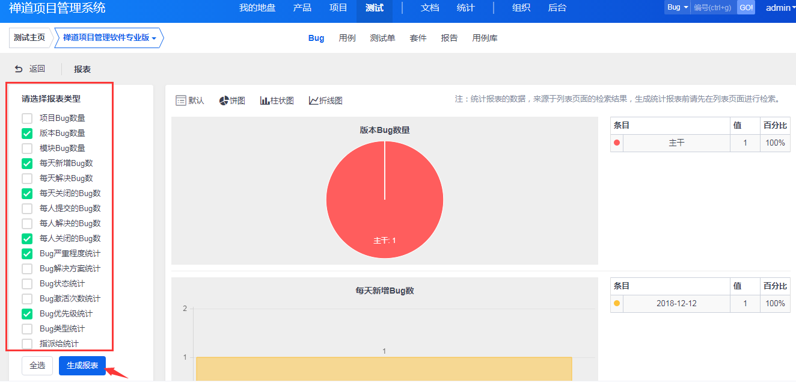
Task: Open 组织 in the top menu
Action: [521, 8]
